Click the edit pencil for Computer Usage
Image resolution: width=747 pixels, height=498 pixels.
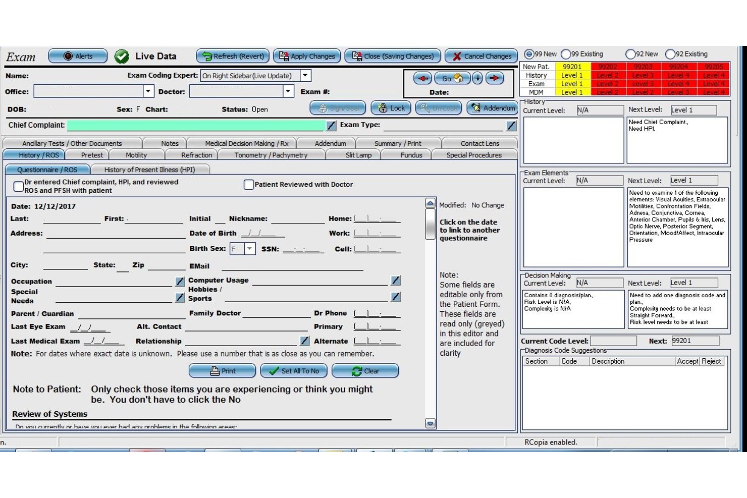click(396, 280)
